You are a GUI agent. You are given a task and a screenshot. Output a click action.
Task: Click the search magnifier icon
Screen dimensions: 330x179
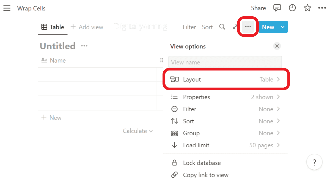[x=222, y=27]
